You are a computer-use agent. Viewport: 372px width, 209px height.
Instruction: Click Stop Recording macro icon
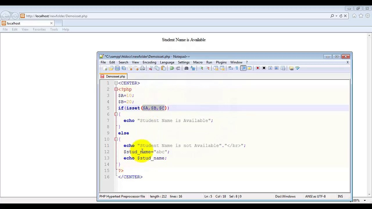point(264,68)
